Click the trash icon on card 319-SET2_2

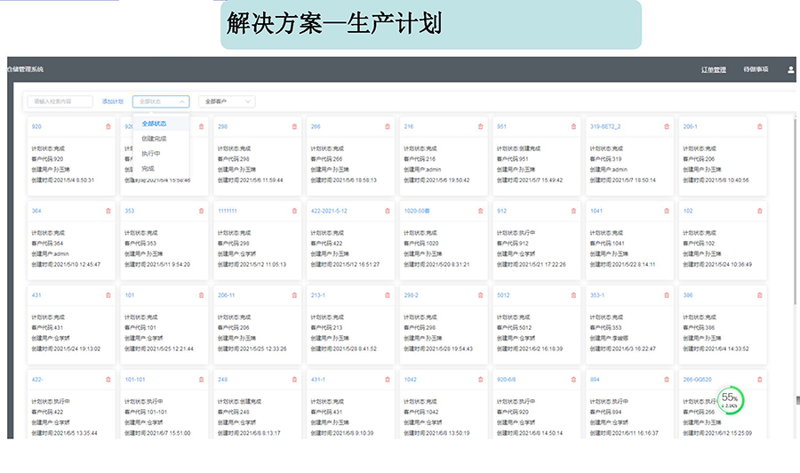667,126
